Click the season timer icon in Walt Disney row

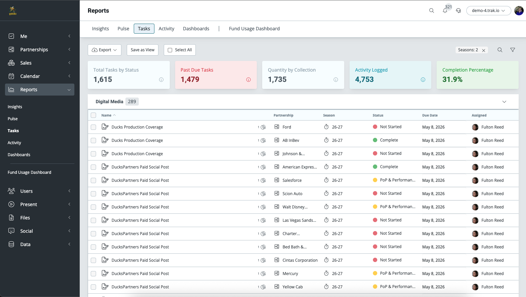pyautogui.click(x=327, y=207)
